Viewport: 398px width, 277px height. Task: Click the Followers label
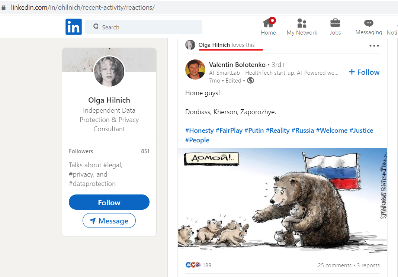point(81,151)
